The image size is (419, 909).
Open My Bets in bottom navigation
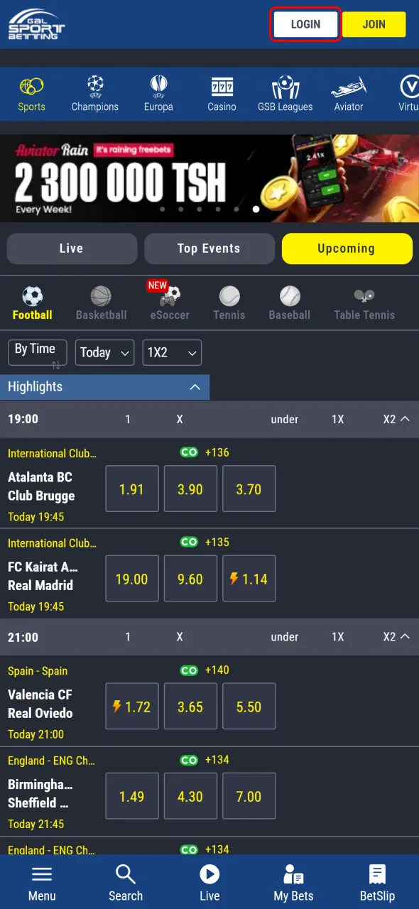293,881
